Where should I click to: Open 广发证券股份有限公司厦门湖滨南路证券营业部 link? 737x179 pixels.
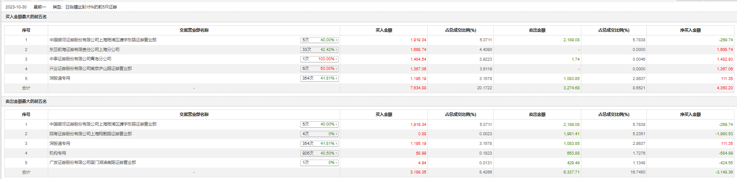click(x=93, y=163)
